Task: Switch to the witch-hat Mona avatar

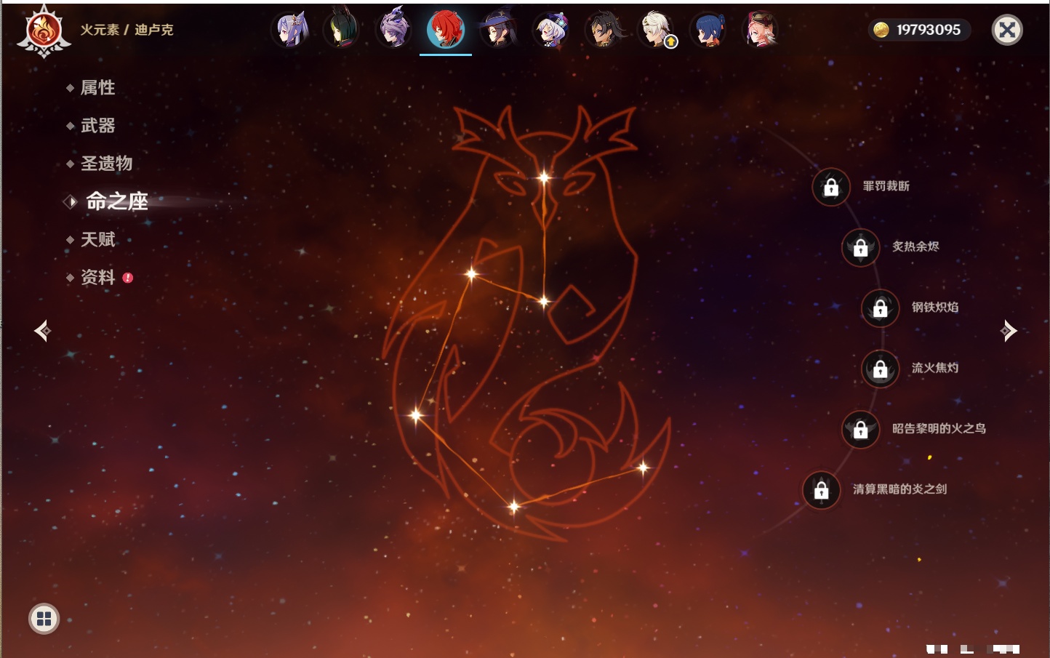Action: pos(498,31)
